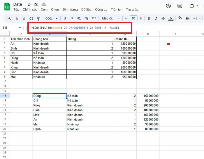The height and width of the screenshot is (159, 204).
Task: Open the Định dạng menu
Action: coord(70,10)
